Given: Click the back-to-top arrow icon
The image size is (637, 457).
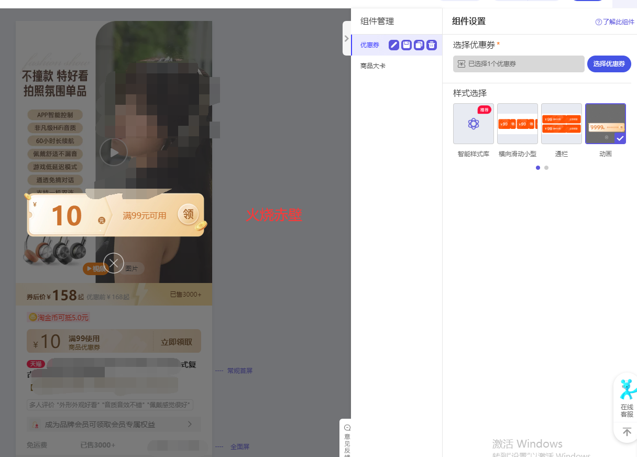Looking at the screenshot, I should [x=627, y=432].
